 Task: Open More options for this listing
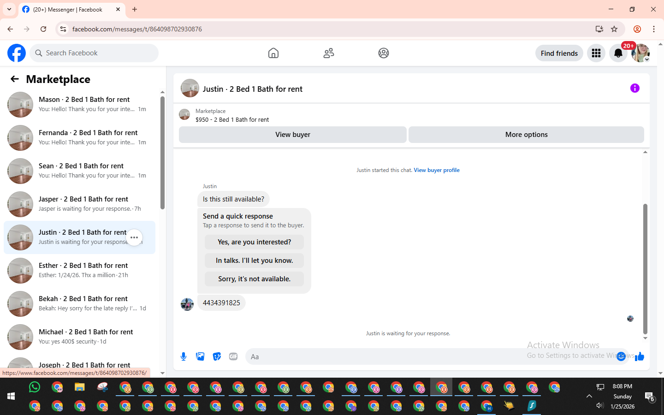(526, 135)
